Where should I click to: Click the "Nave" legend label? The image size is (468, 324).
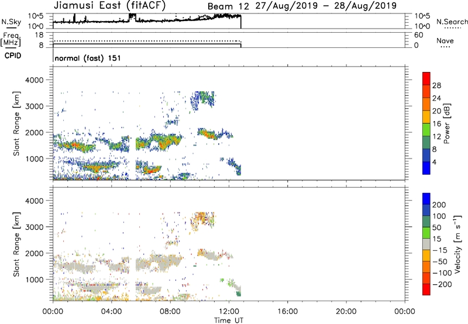click(445, 41)
